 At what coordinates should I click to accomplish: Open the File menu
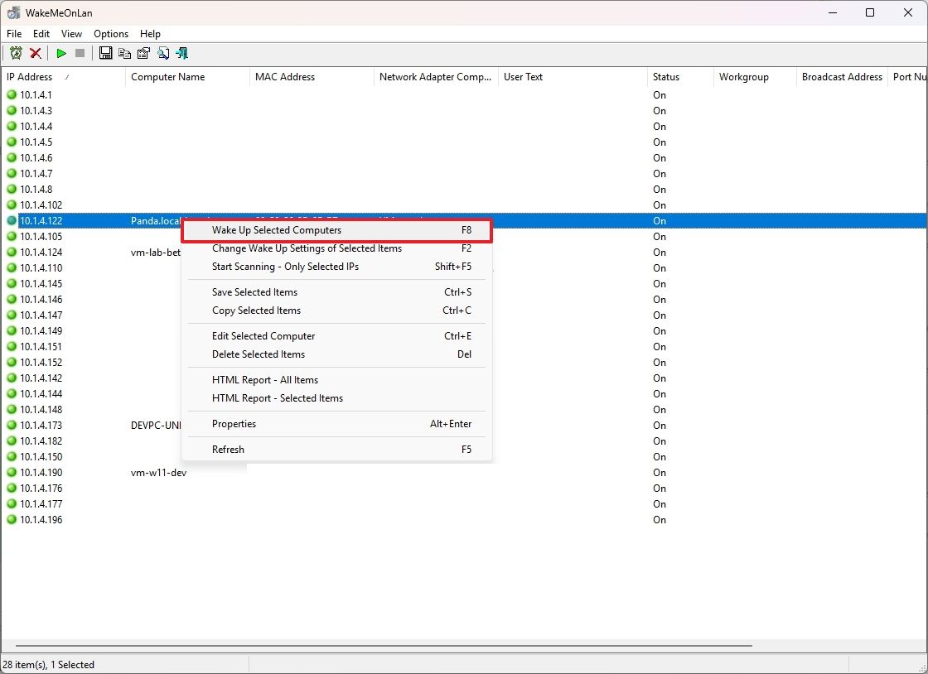coord(13,34)
